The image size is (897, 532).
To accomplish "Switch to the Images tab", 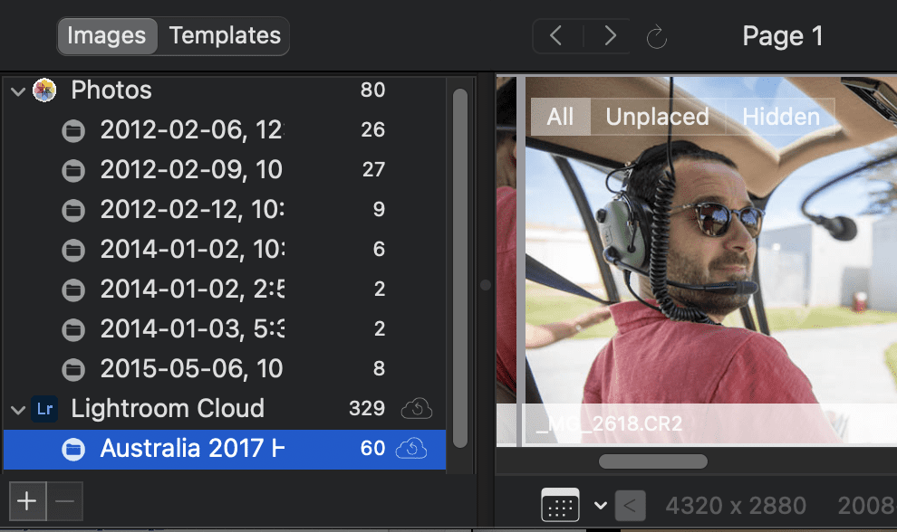I will click(x=106, y=36).
